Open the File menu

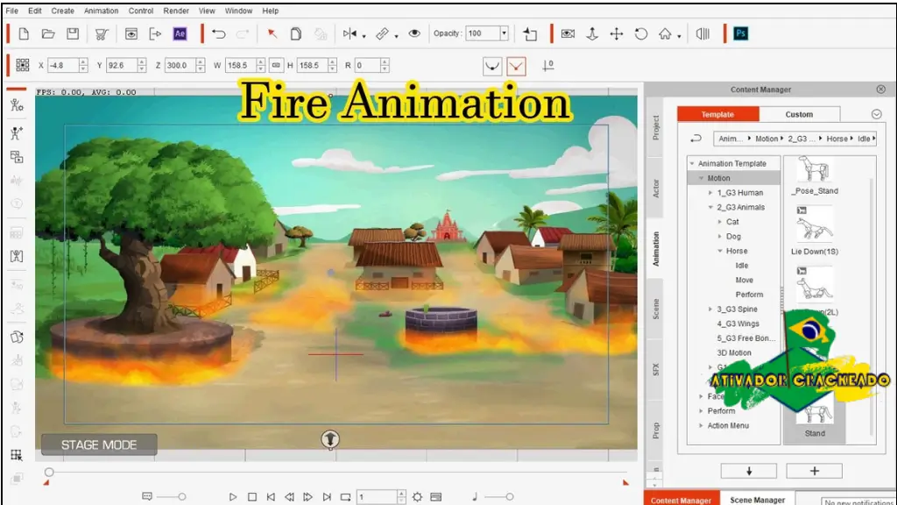[x=12, y=11]
